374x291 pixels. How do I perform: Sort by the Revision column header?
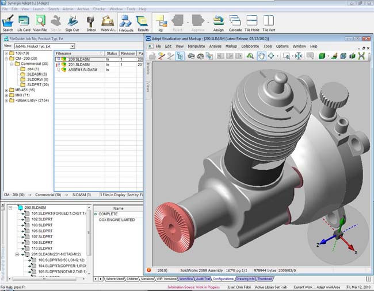128,53
